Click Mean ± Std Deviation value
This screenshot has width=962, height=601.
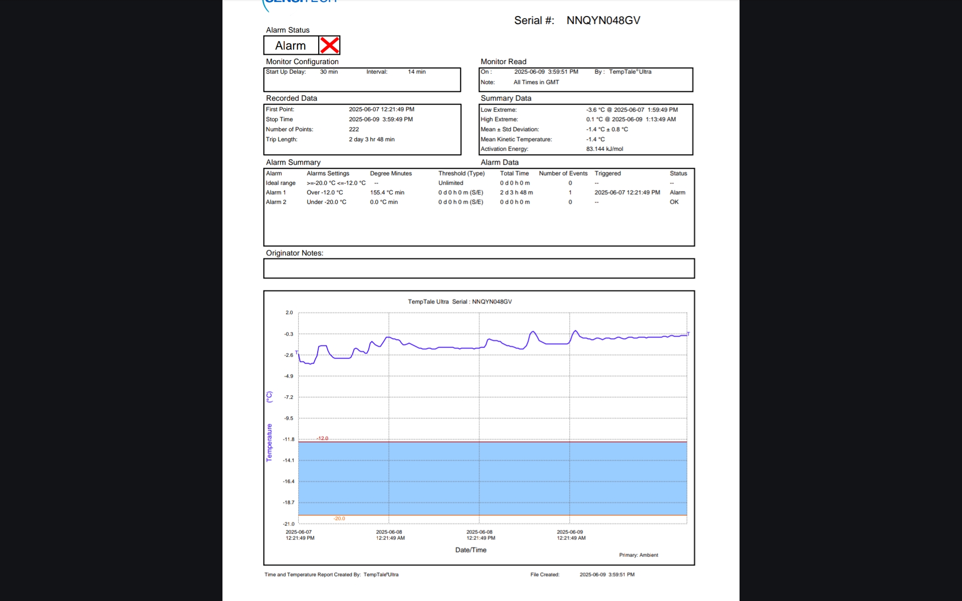click(x=607, y=129)
